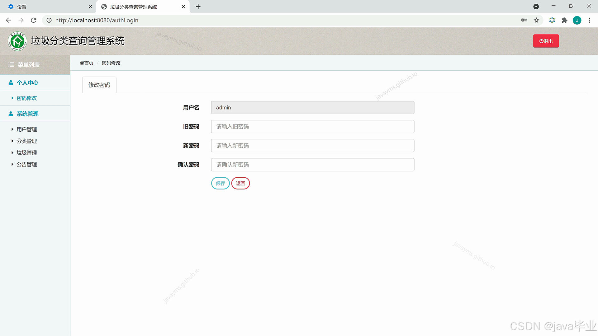
Task: Focus the 新密码 input field
Action: click(313, 146)
